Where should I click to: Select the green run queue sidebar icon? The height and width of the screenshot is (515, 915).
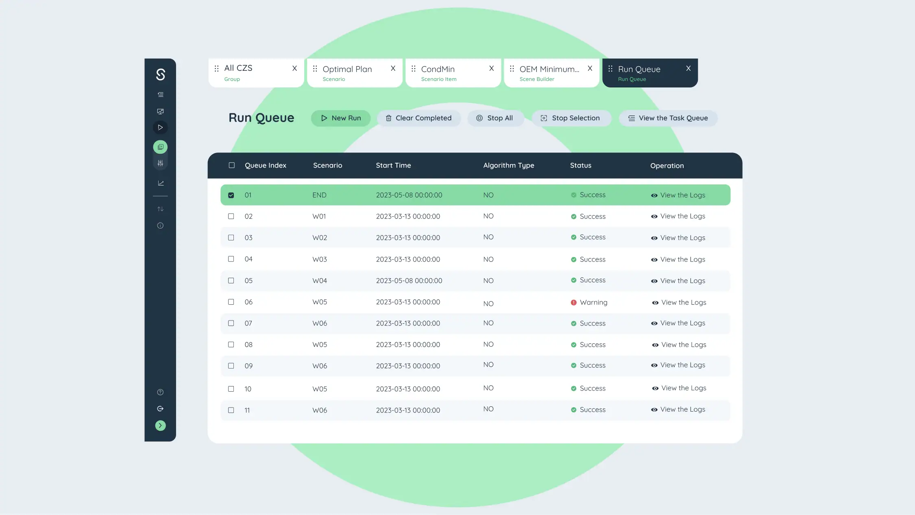160,147
